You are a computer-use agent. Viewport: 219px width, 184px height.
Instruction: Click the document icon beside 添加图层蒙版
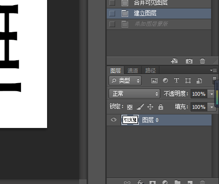pyautogui.click(x=125, y=24)
